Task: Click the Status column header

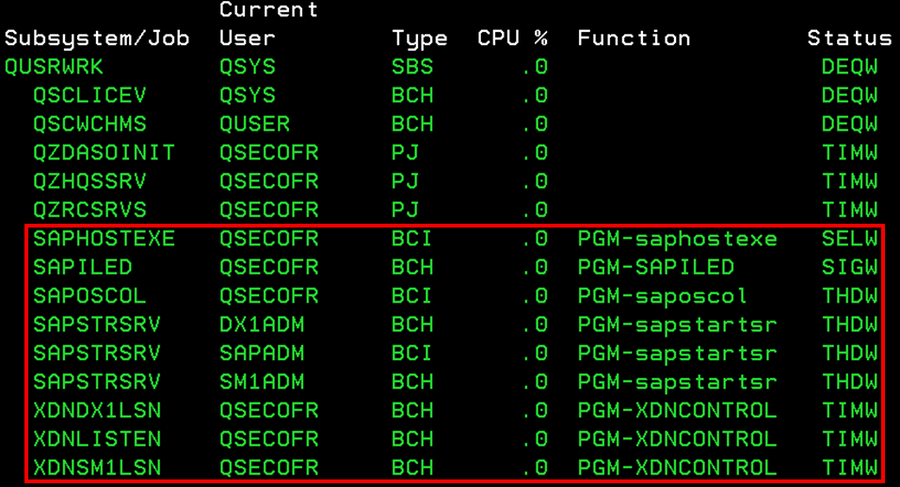Action: [x=849, y=39]
